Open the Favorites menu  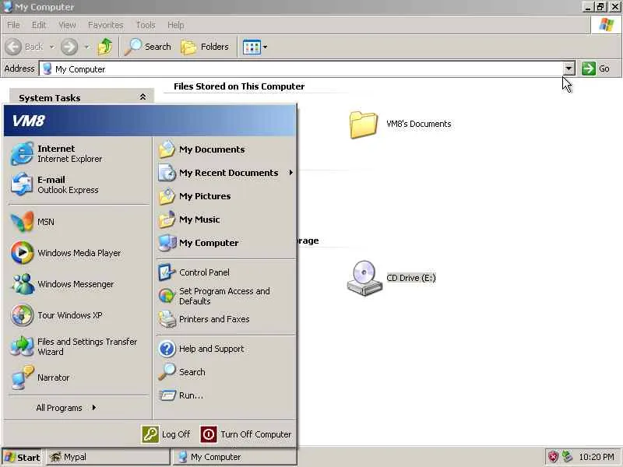(x=106, y=25)
